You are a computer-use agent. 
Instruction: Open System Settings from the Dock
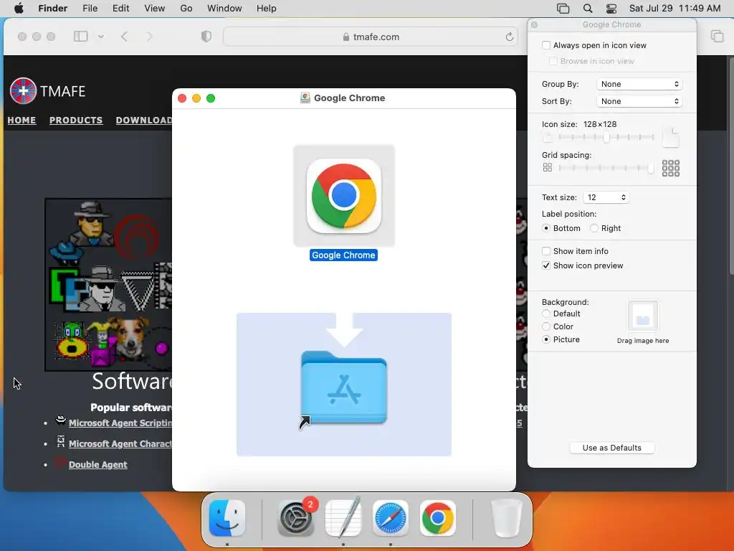[296, 518]
